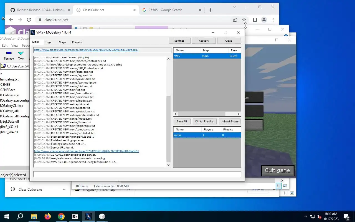Open the Maps tab in MCGalaxy
This screenshot has width=355, height=222.
click(x=62, y=42)
